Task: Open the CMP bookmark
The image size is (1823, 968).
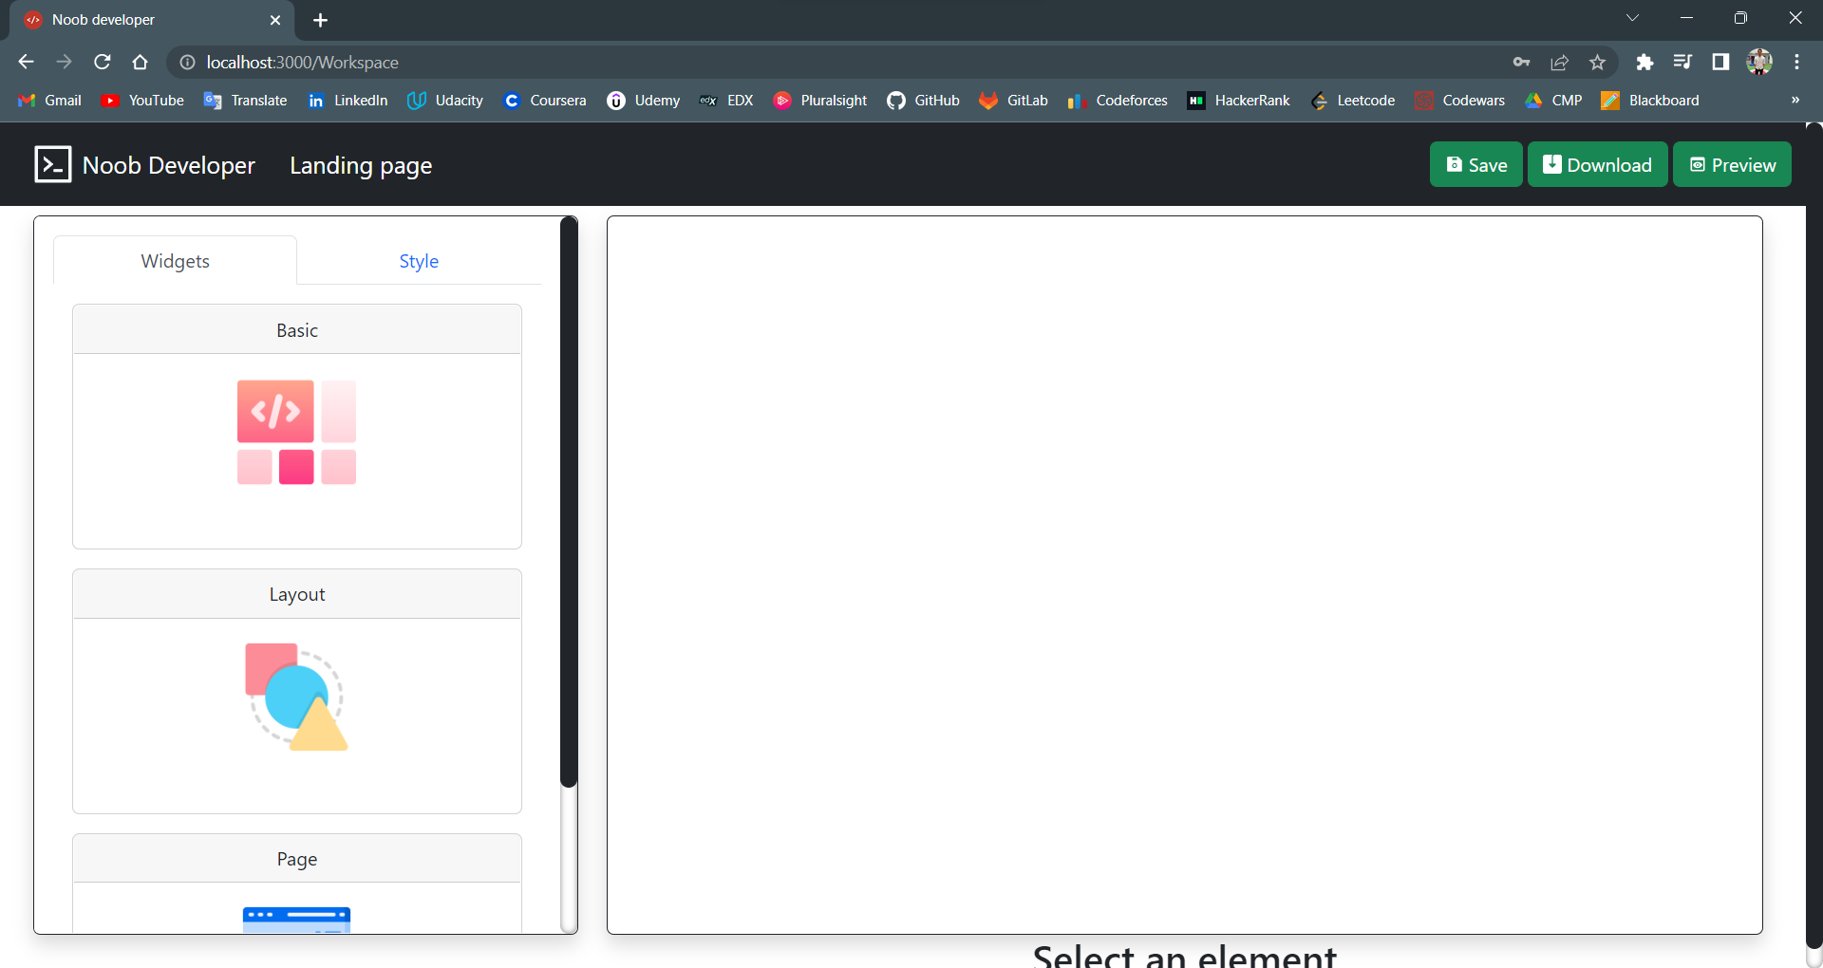Action: (x=1554, y=101)
